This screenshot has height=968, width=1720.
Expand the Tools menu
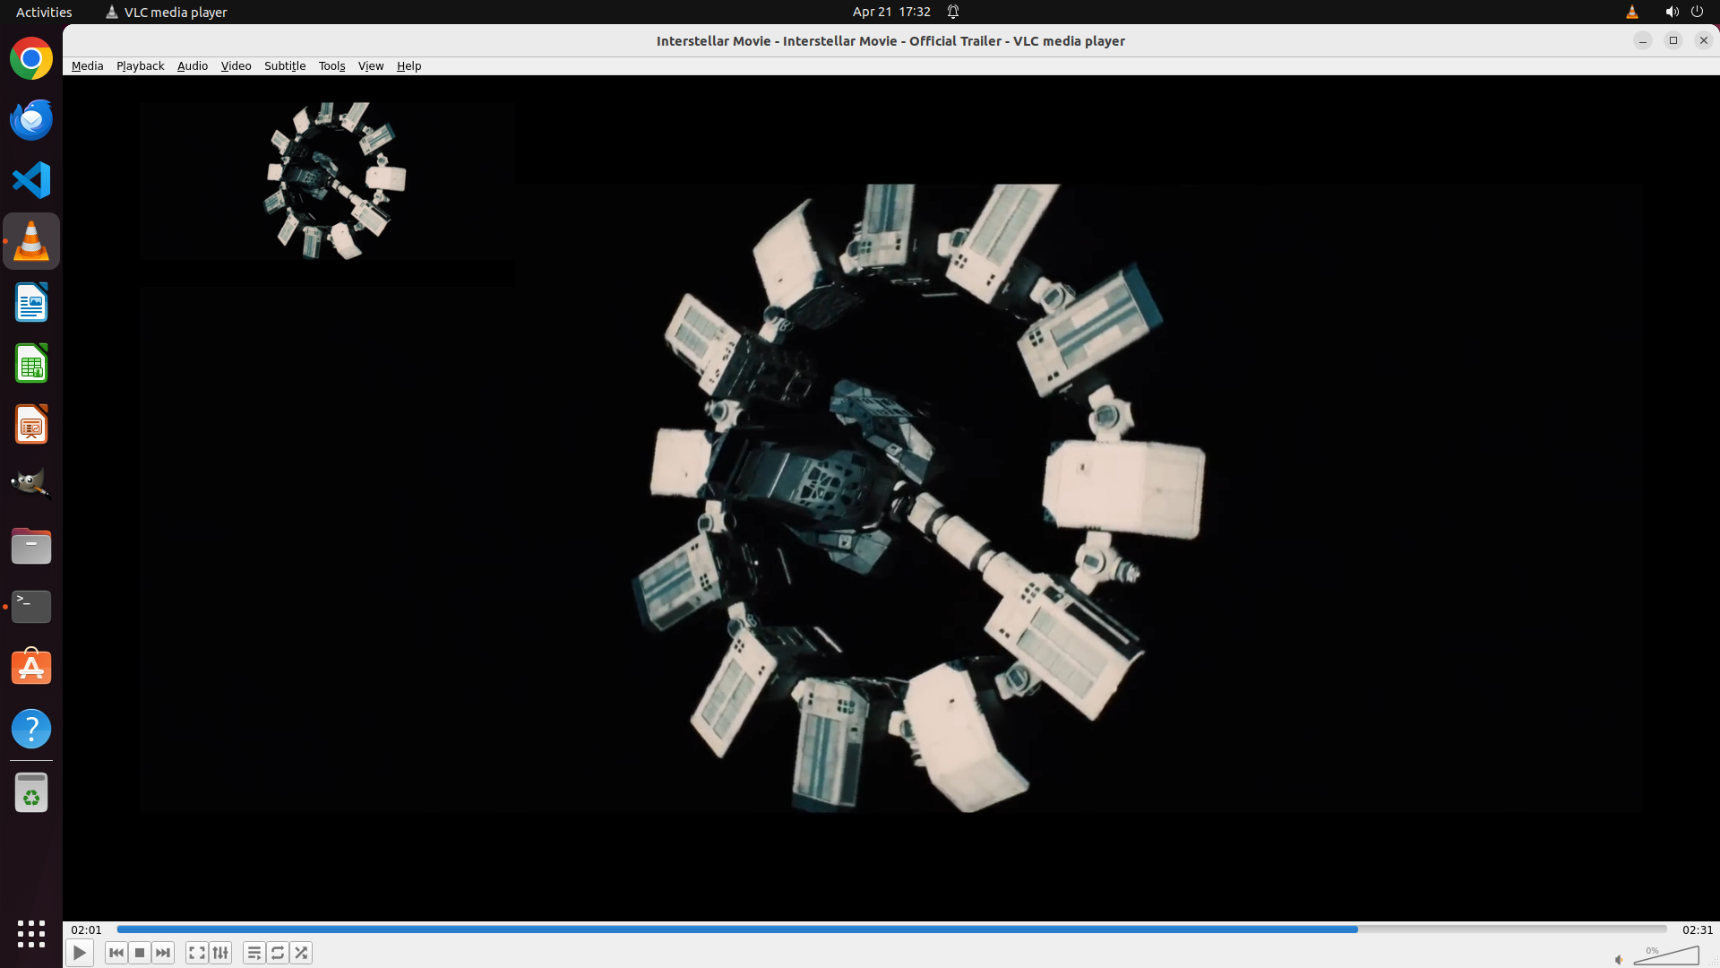click(331, 65)
